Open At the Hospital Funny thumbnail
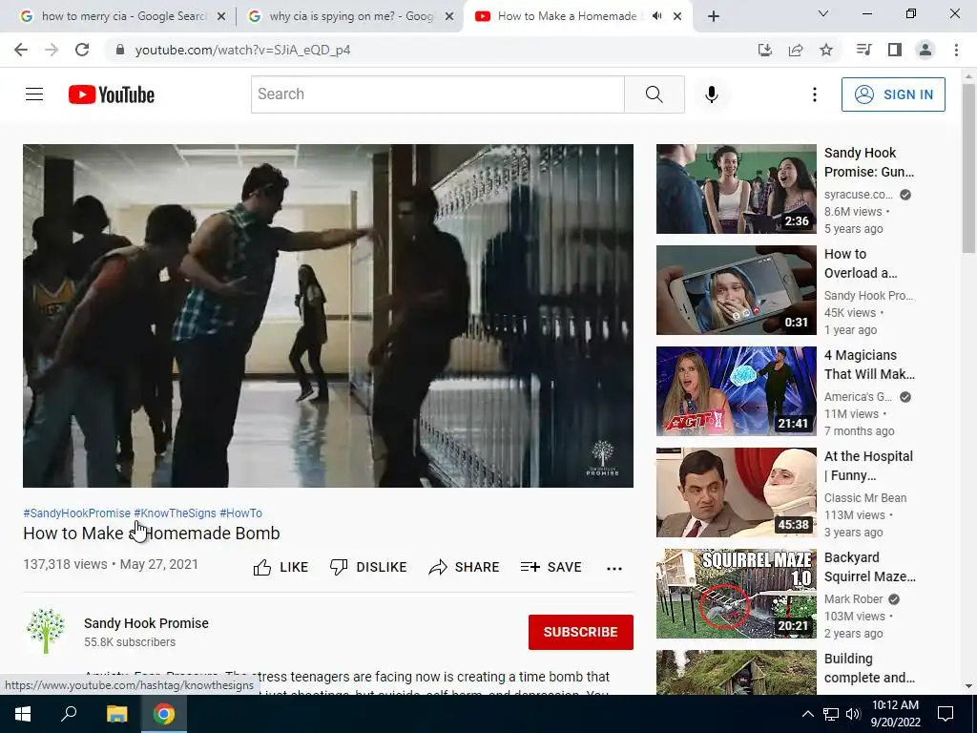977x733 pixels. [x=736, y=492]
